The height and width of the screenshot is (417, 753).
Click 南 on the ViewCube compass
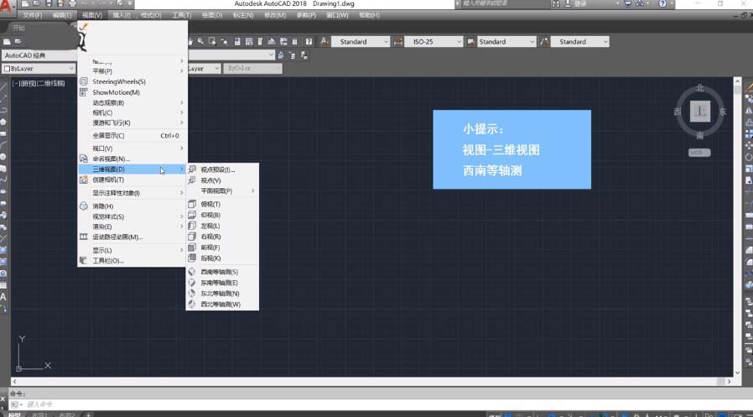(x=700, y=135)
